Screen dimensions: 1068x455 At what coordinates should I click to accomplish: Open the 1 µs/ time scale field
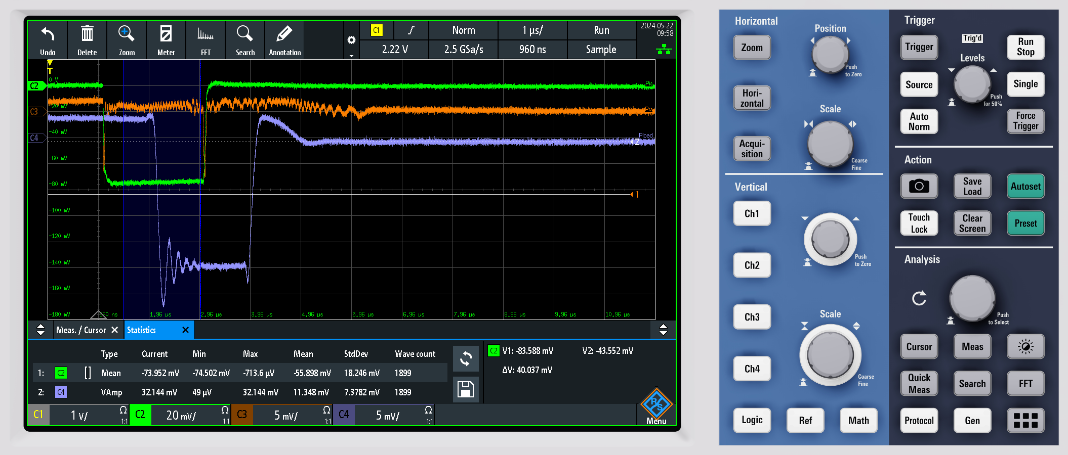click(532, 30)
